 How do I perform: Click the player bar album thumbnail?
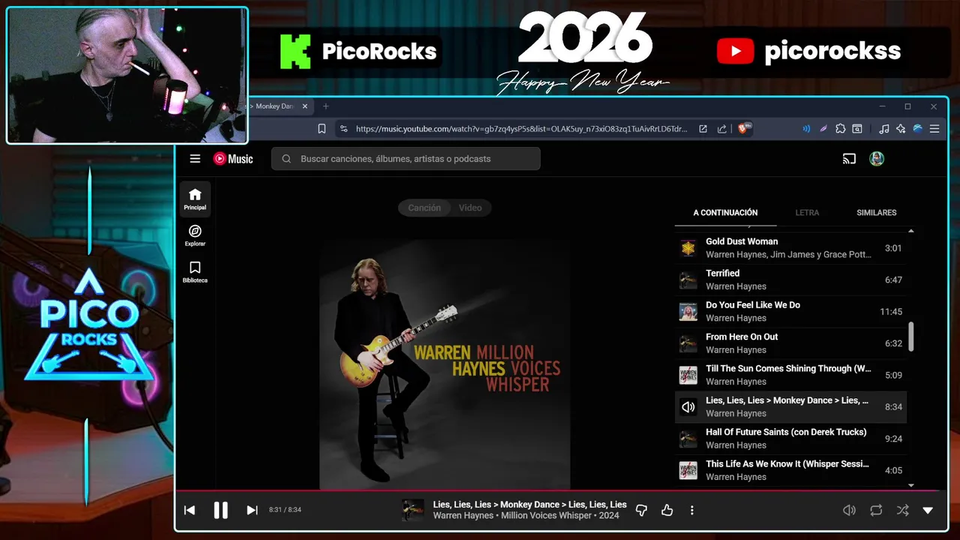412,510
